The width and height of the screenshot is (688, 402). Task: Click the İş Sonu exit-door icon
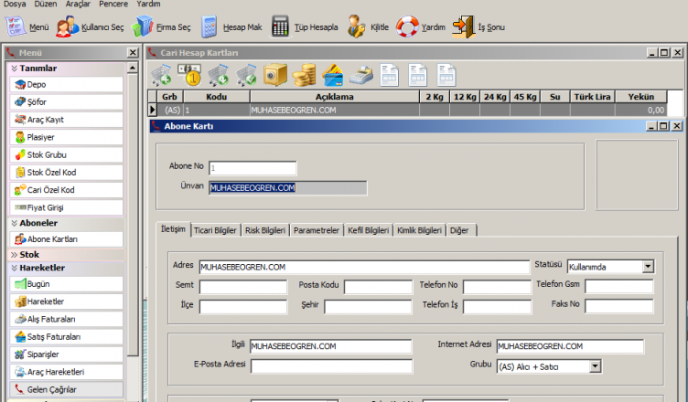[x=464, y=26]
